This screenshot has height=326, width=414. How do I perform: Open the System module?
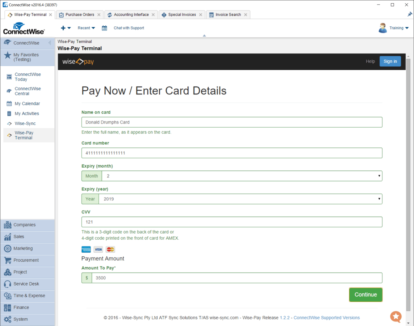(x=27, y=320)
